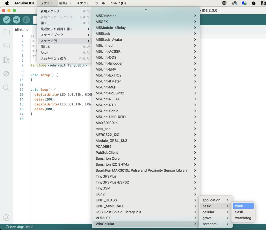Click the Upload arrow toolbar button
266x230 pixels.
(16, 20)
